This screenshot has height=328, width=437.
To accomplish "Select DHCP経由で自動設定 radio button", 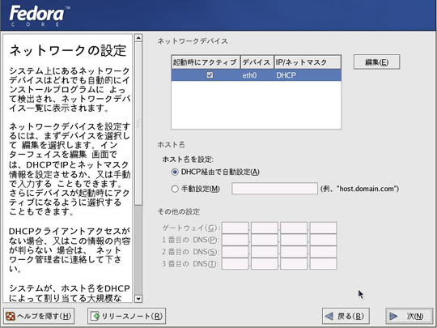I will 175,172.
